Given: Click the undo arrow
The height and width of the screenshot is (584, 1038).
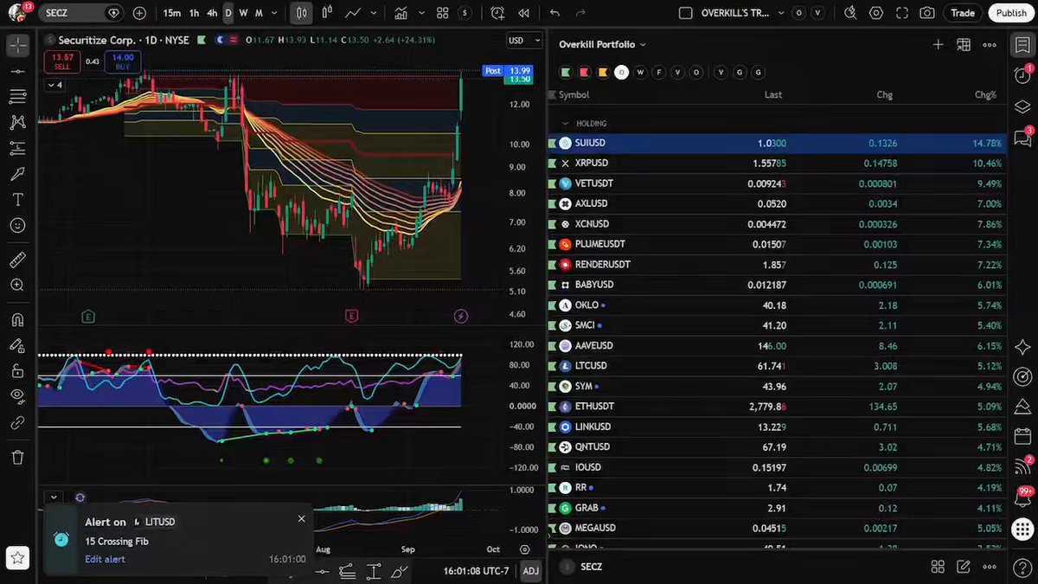Looking at the screenshot, I should tap(554, 13).
